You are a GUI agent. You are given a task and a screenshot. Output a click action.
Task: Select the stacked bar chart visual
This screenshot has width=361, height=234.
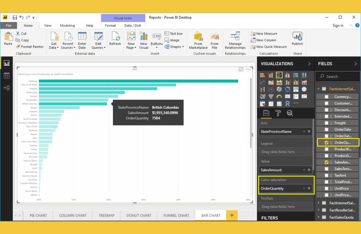click(262, 75)
